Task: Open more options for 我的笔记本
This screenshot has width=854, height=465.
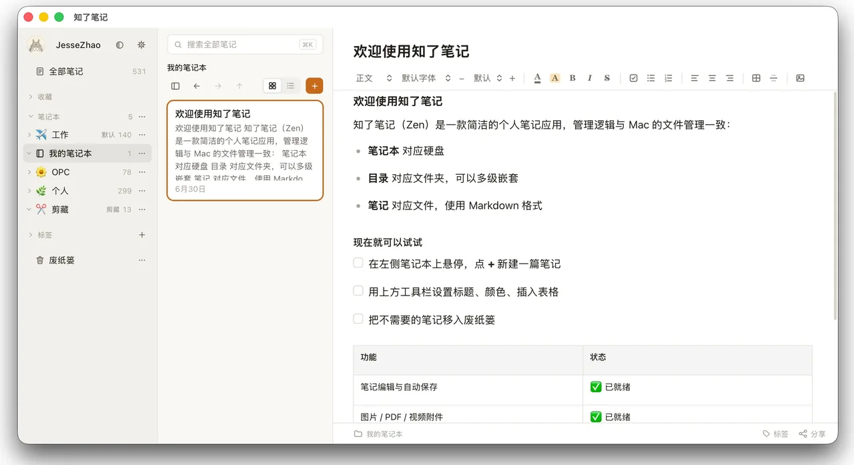Action: [x=142, y=153]
